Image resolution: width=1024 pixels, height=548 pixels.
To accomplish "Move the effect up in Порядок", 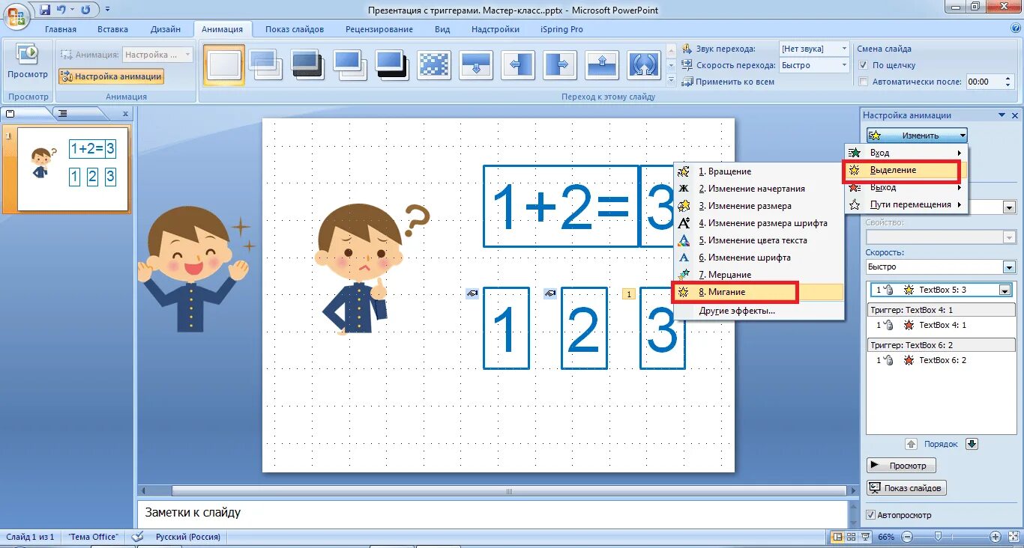I will 911,444.
